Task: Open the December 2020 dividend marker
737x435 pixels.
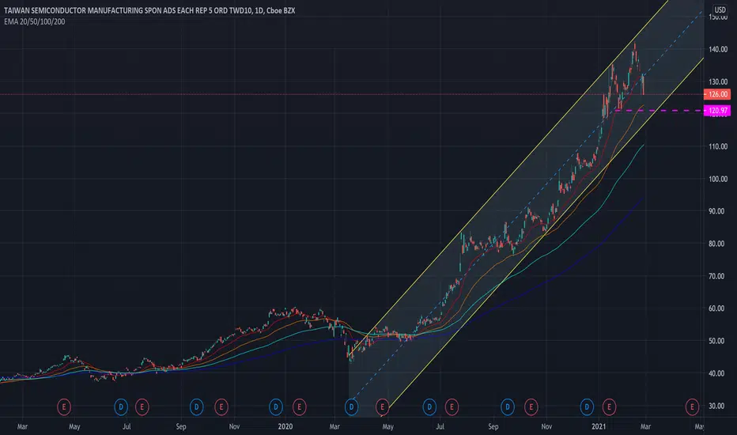Action: [587, 407]
